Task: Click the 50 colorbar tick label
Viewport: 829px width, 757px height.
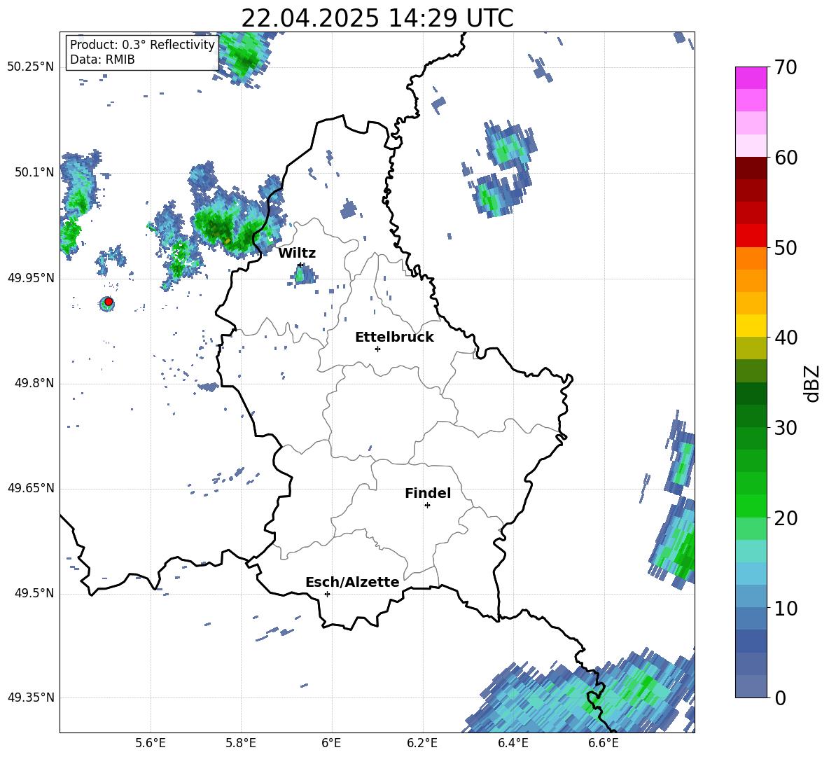Action: click(x=786, y=247)
